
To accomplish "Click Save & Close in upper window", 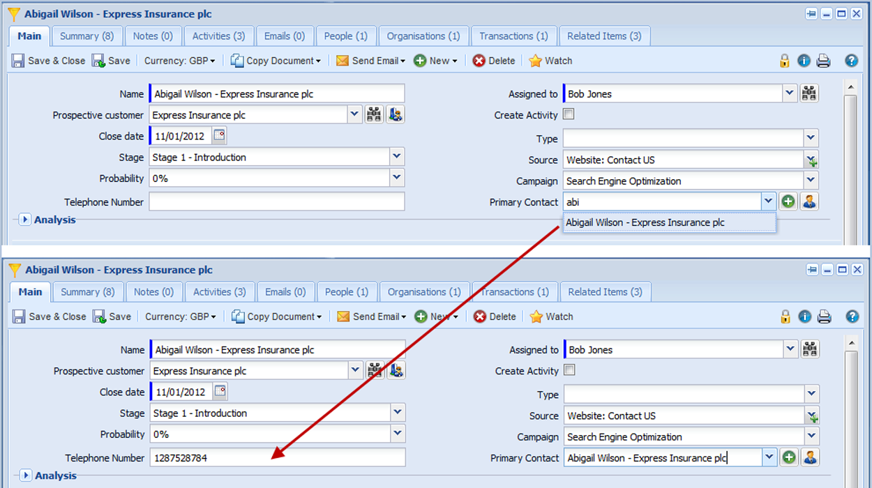I will [x=49, y=61].
